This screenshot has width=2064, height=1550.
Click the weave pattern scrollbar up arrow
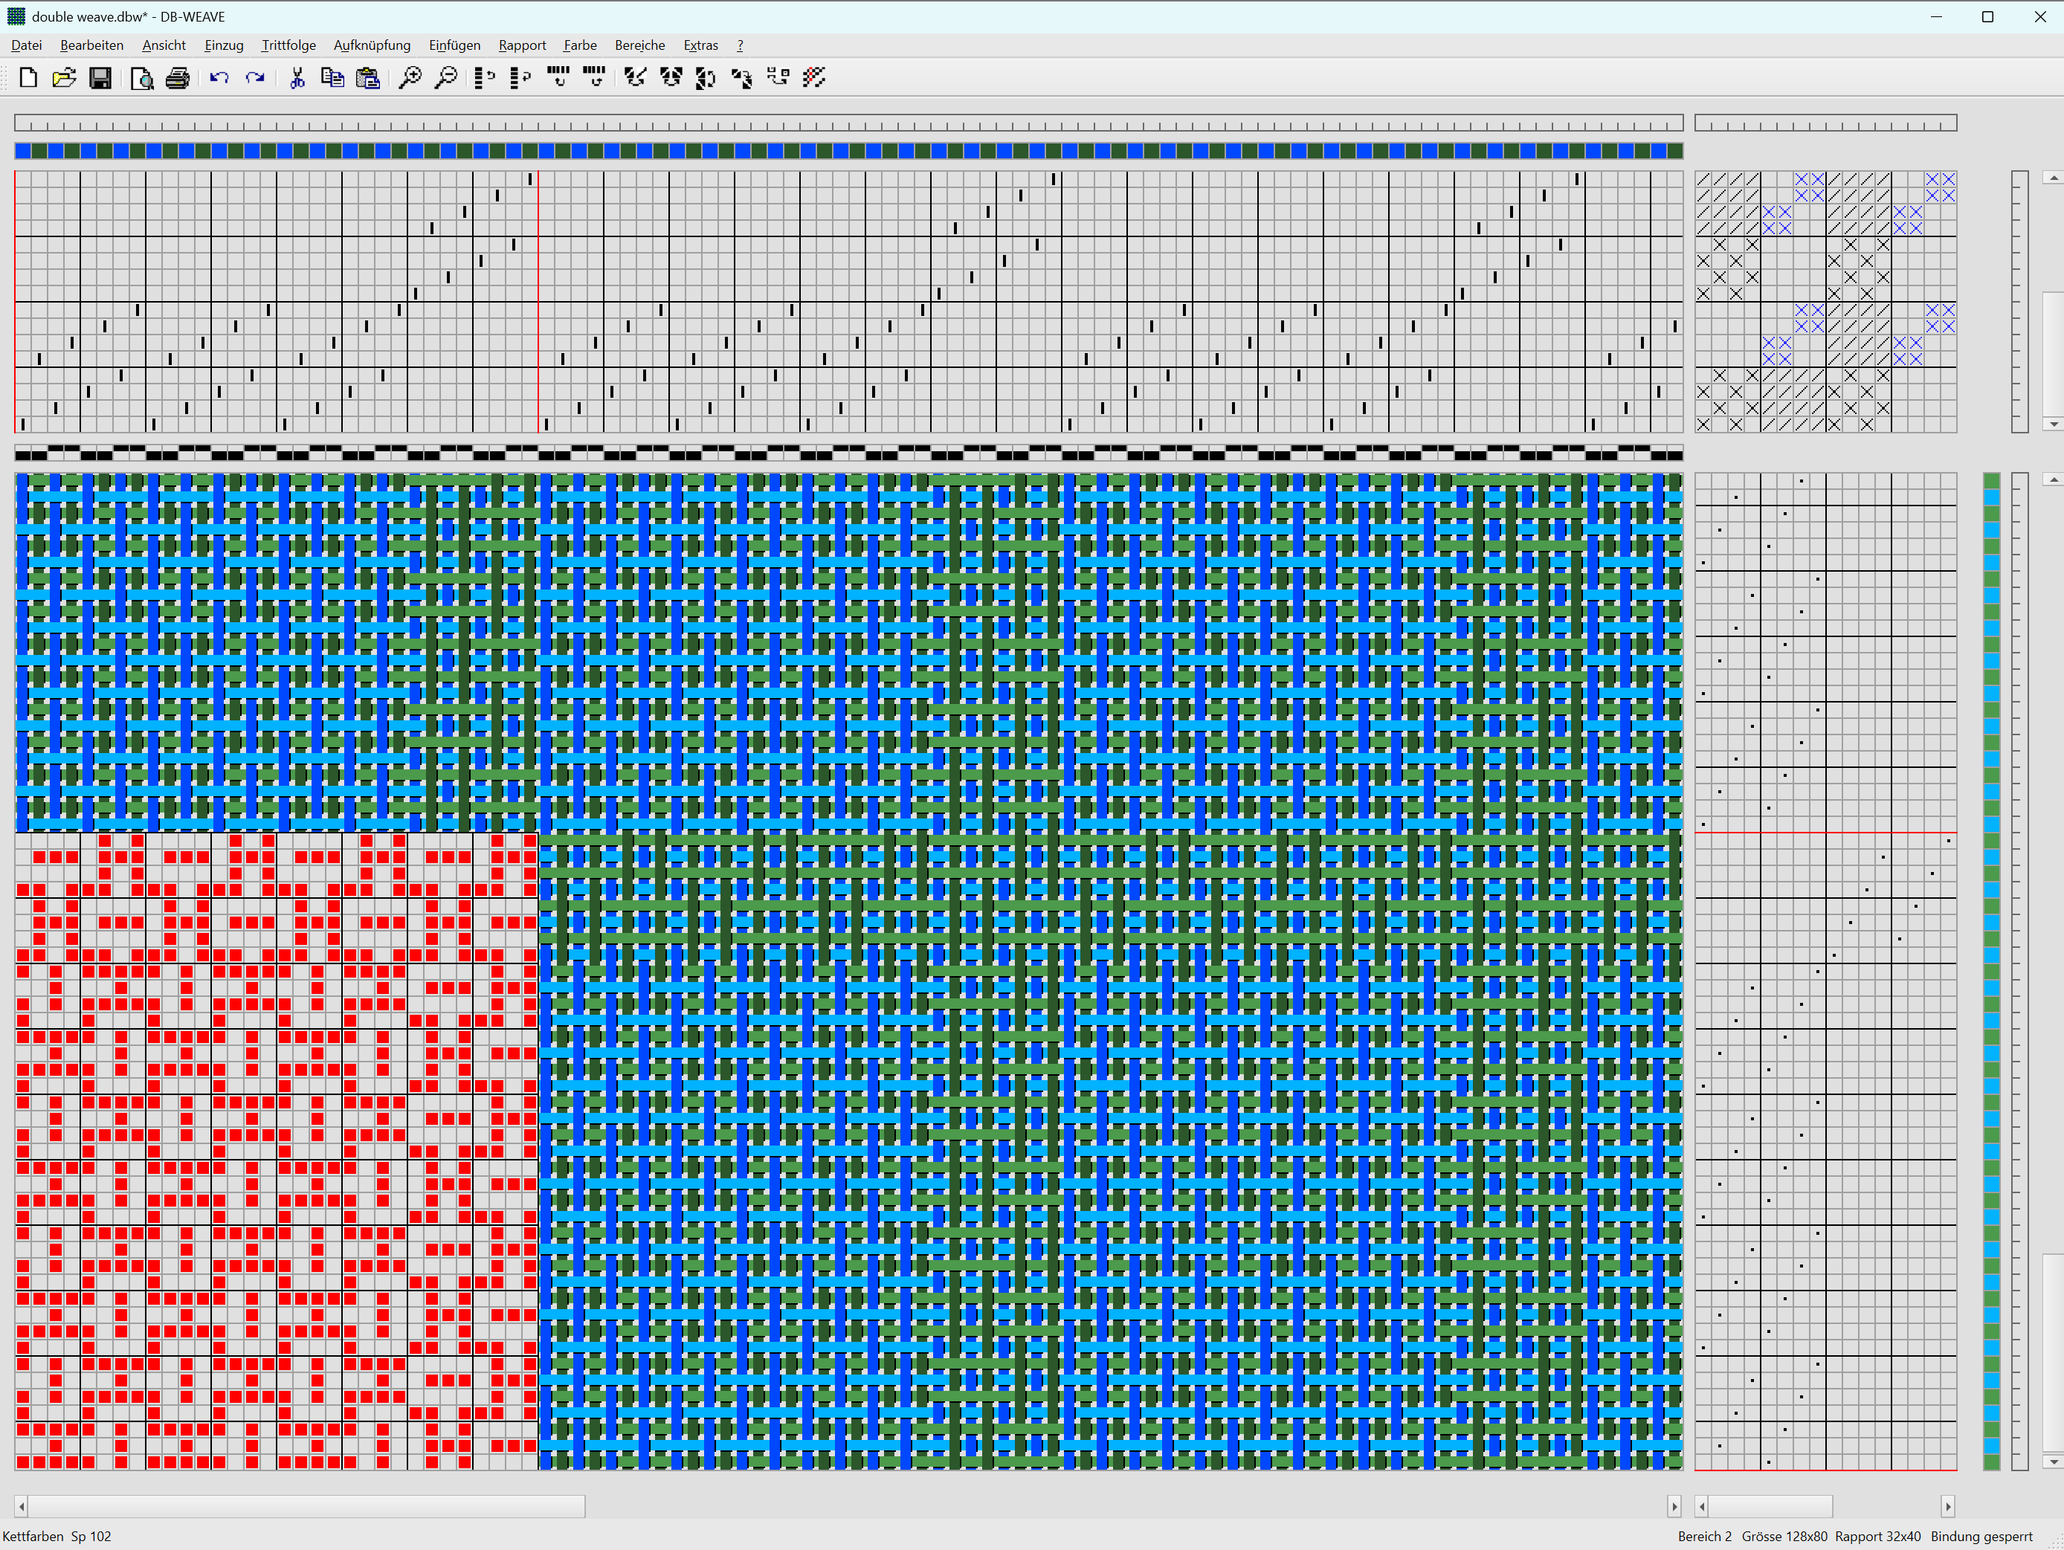(x=2054, y=479)
